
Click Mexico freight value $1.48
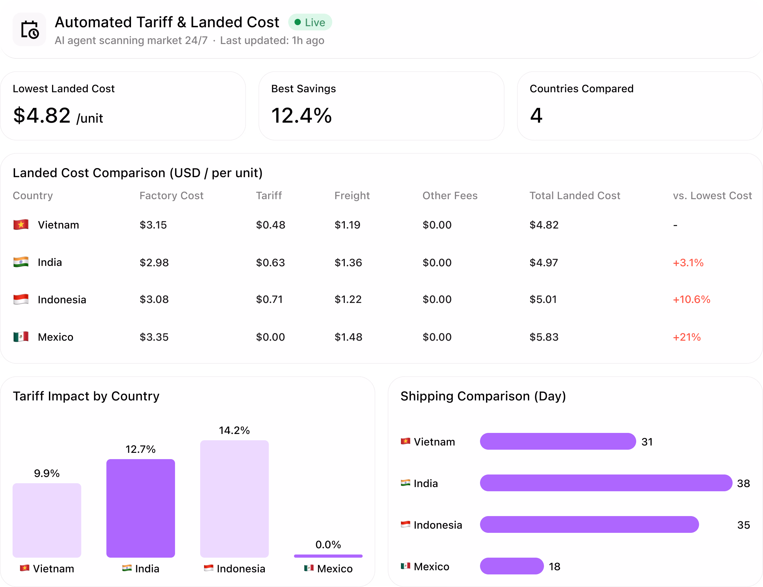click(349, 337)
